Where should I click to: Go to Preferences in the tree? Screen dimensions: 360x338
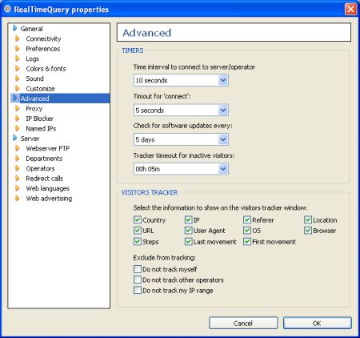click(x=43, y=49)
